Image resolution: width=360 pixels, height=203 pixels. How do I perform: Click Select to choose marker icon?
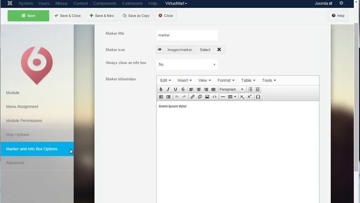click(205, 50)
